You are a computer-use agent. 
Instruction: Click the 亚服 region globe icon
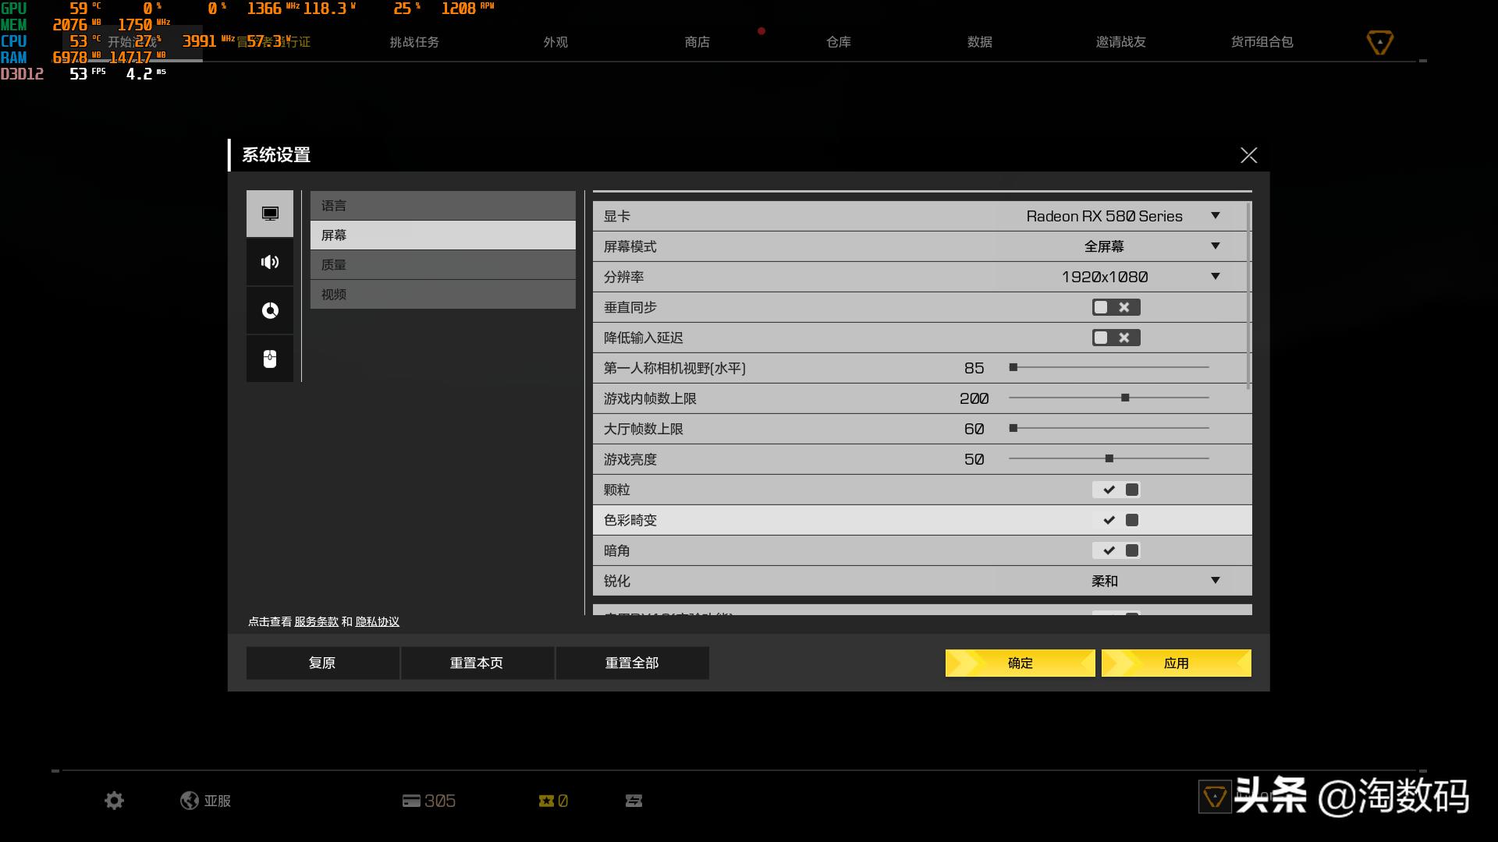tap(190, 800)
